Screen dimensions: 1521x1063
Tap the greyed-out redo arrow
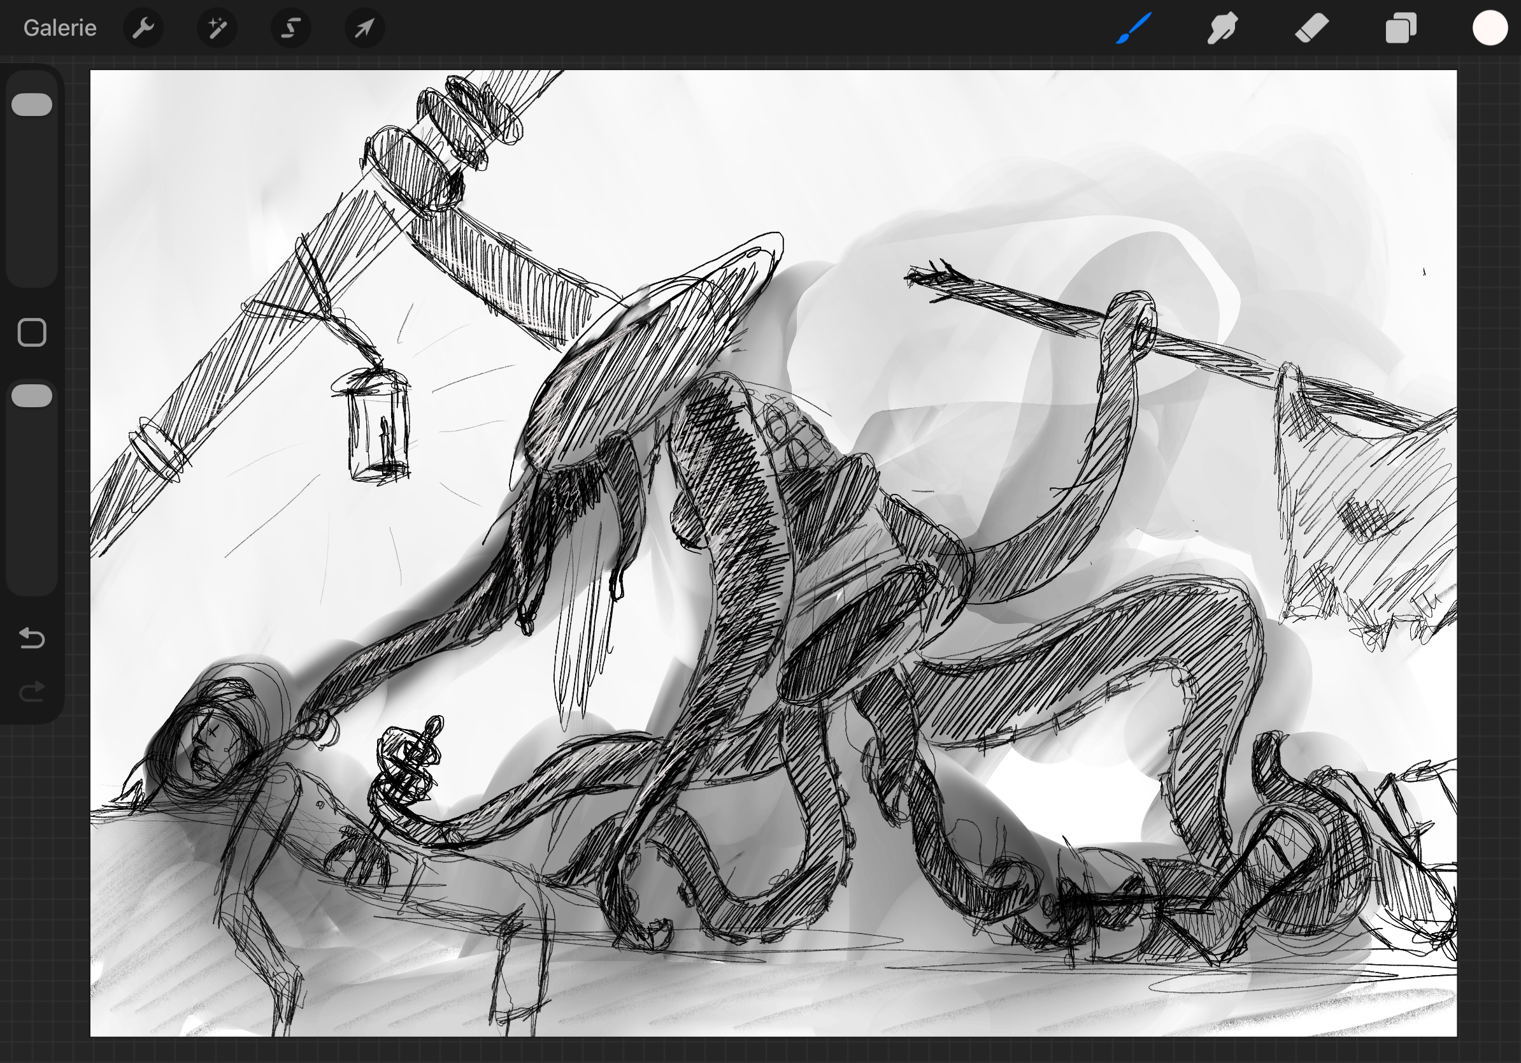pos(32,692)
